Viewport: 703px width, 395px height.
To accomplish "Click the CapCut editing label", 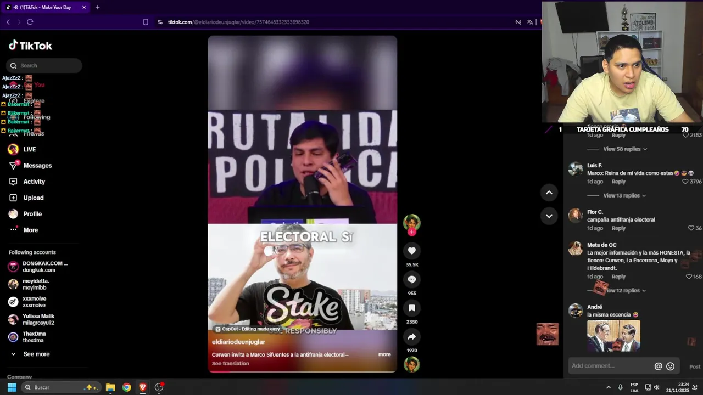I will (248, 329).
